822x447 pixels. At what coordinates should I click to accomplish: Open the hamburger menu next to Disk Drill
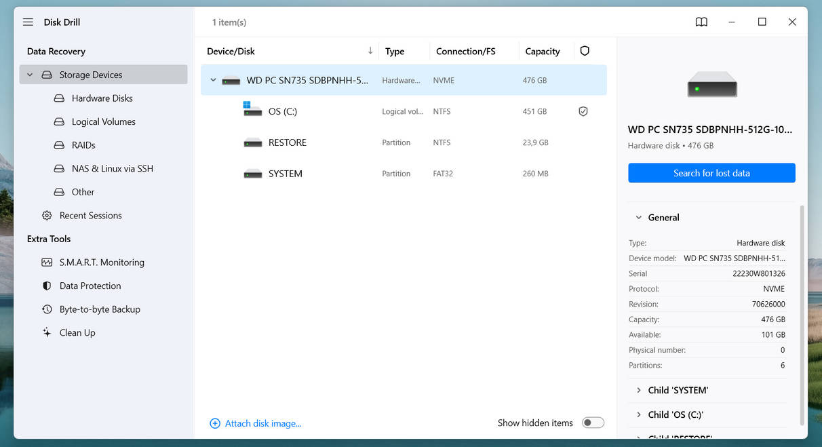(x=28, y=22)
